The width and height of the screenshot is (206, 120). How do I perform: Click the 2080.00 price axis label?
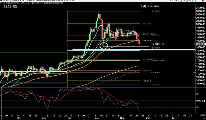(201, 11)
